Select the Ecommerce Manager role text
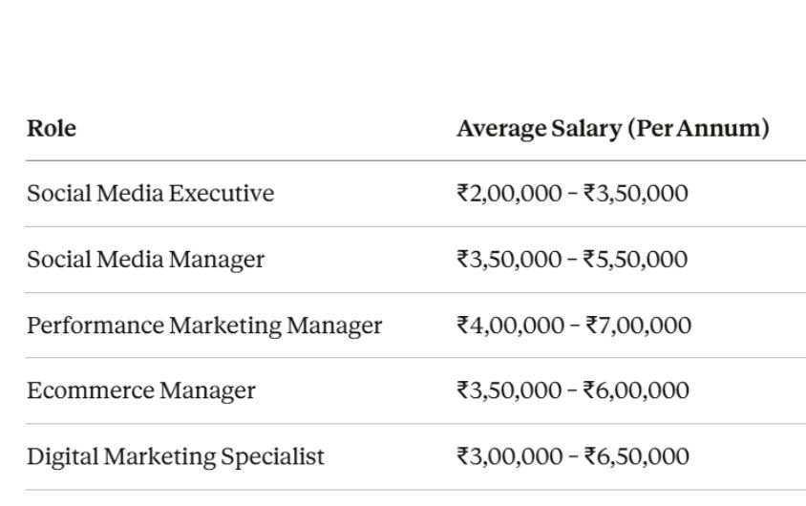The image size is (806, 506). 140,390
